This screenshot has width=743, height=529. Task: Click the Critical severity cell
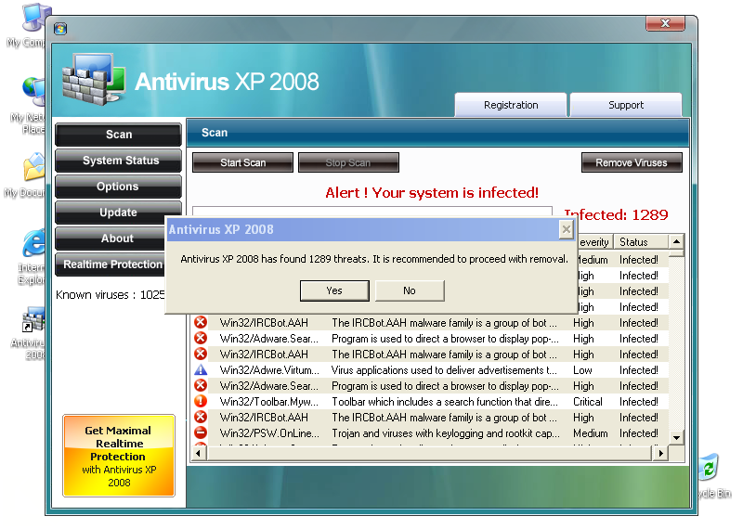point(588,402)
